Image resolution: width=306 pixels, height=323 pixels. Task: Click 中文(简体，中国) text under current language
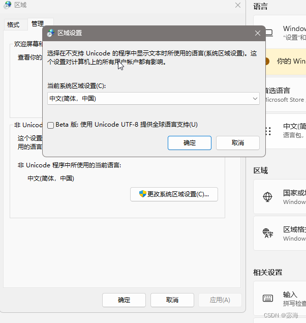point(51,179)
